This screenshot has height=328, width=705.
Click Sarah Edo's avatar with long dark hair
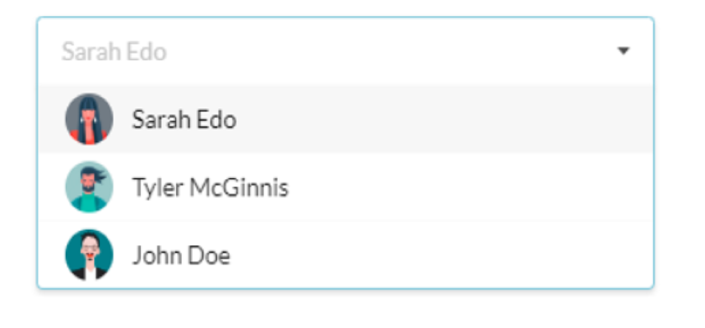(89, 119)
